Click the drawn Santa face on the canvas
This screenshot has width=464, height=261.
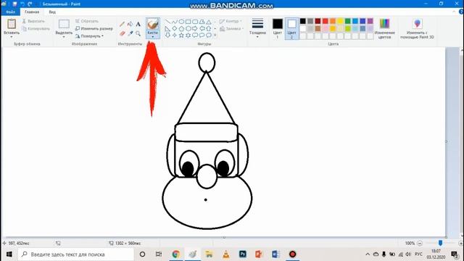pyautogui.click(x=207, y=141)
